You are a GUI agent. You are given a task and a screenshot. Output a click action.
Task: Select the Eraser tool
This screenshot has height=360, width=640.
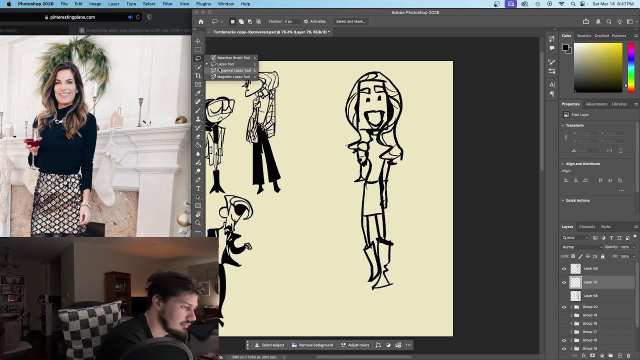[198, 136]
